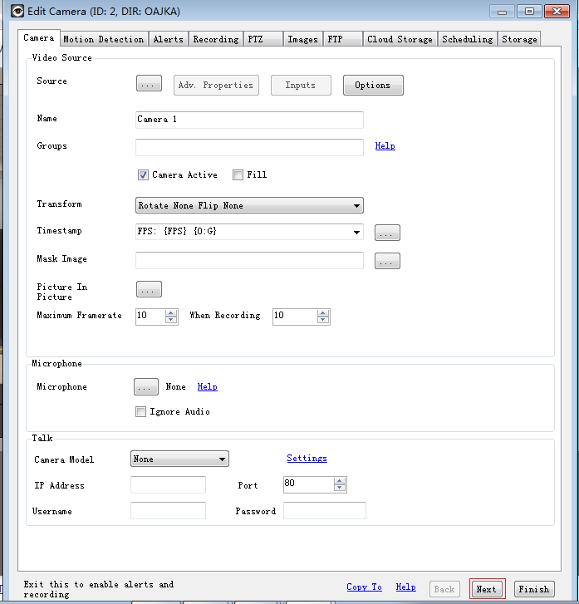Enable the Fill checkbox
579x604 pixels.
click(x=238, y=175)
